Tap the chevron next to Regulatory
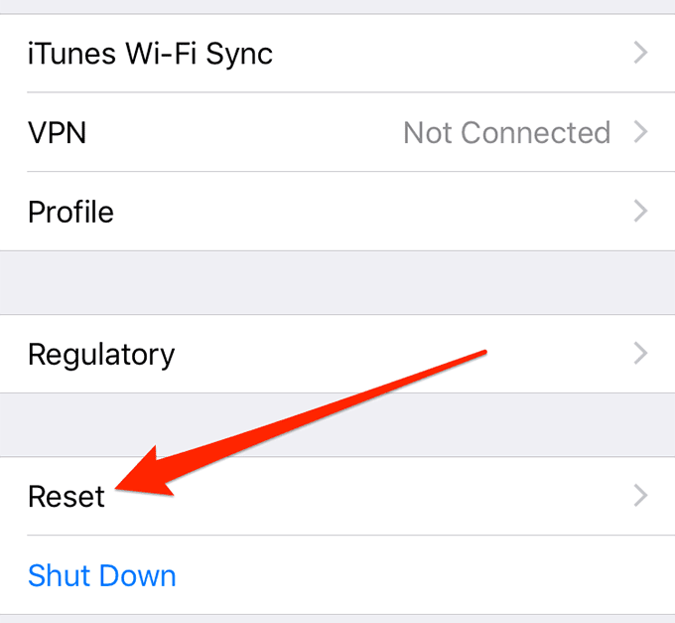Screen dimensions: 675x623 pos(640,354)
